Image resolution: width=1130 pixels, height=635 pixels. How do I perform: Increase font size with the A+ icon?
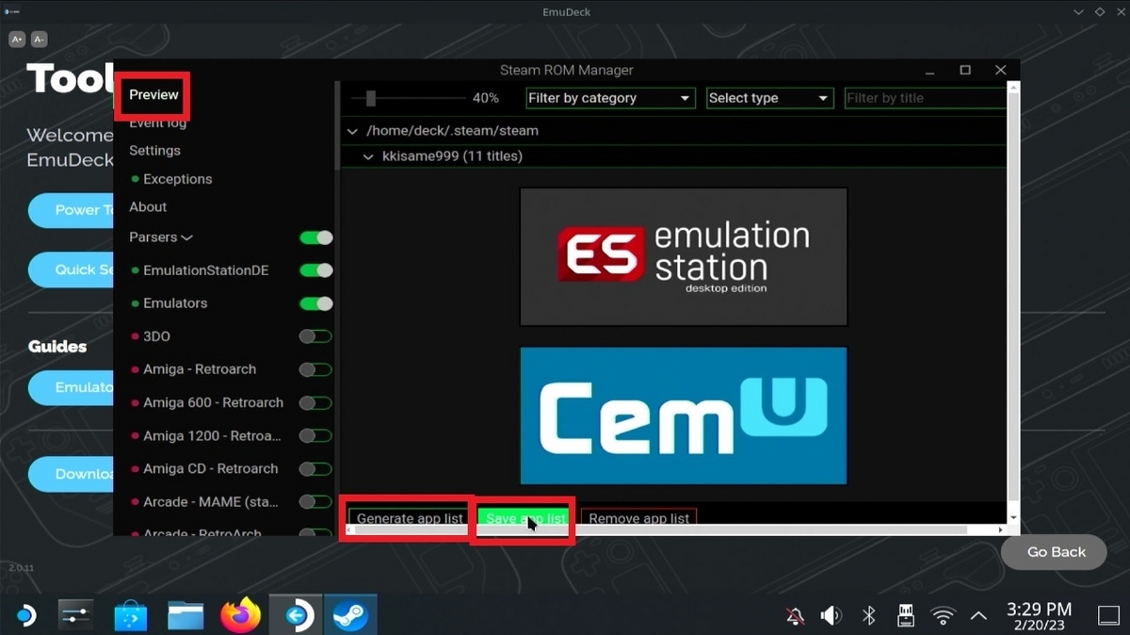tap(17, 40)
